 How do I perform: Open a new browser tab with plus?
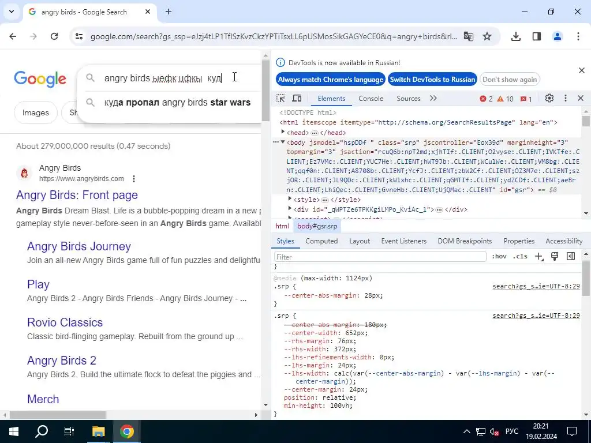(x=169, y=12)
